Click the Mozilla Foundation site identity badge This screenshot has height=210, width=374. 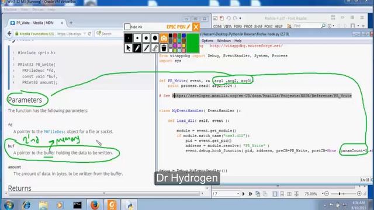click(34, 34)
